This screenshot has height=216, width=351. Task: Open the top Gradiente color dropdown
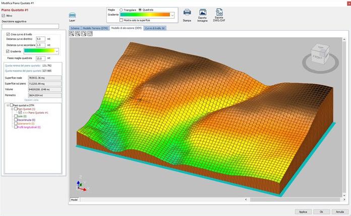click(x=172, y=15)
